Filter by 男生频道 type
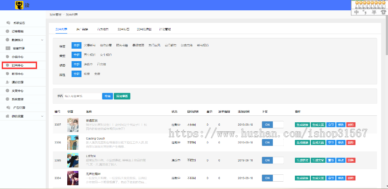 pyautogui.click(x=90, y=55)
